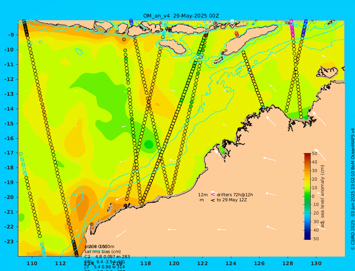Click the latitude axis label -12
The height and width of the screenshot is (271, 355).
point(9,79)
